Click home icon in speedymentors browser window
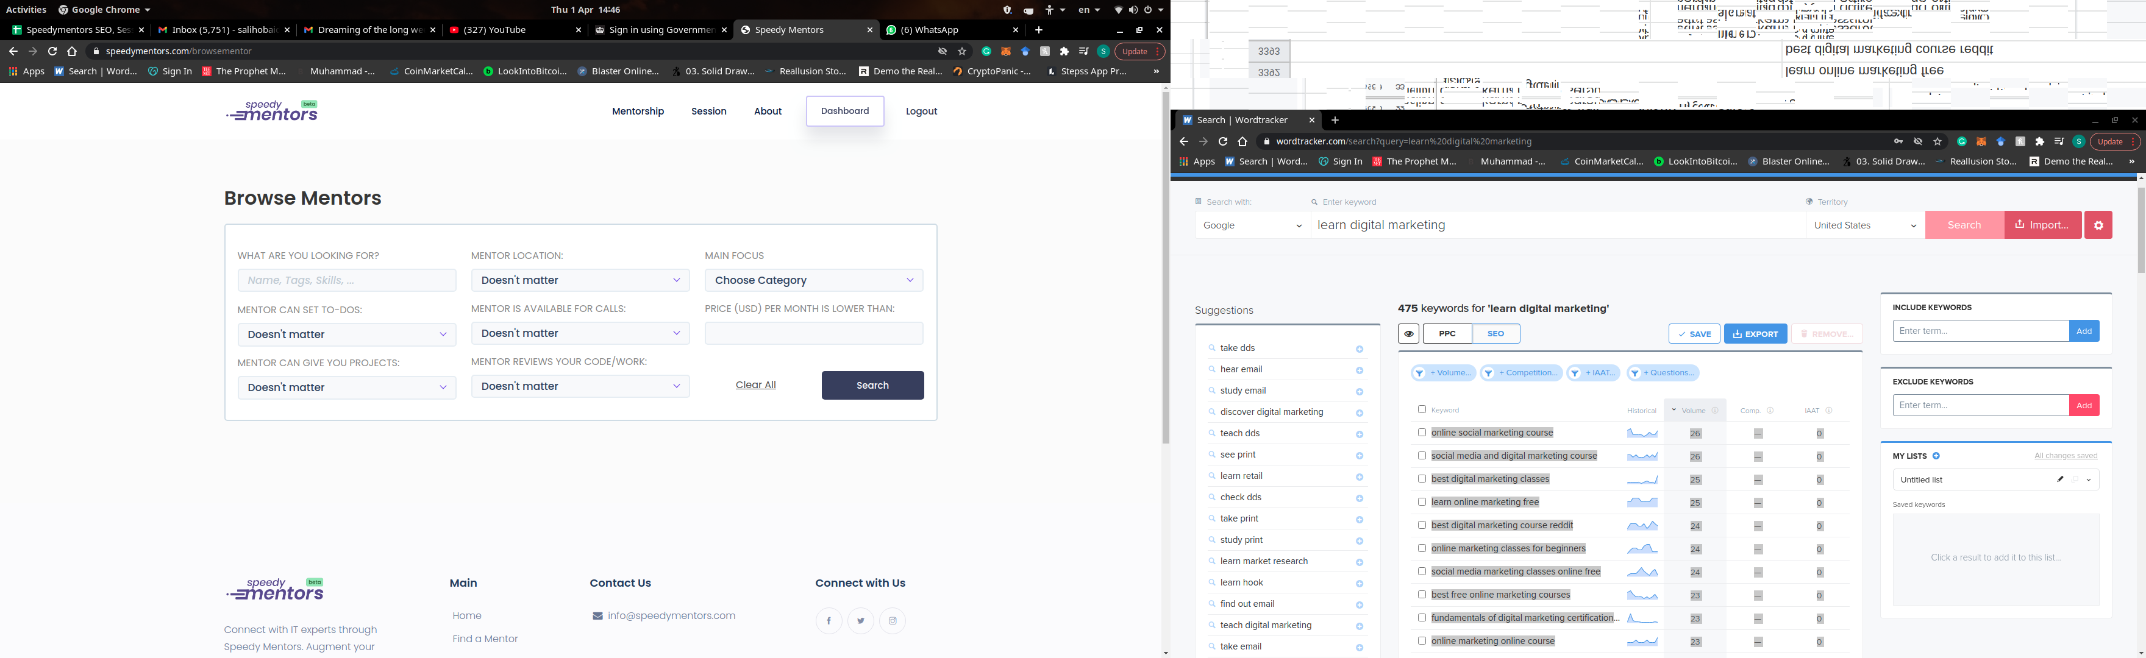 (73, 51)
